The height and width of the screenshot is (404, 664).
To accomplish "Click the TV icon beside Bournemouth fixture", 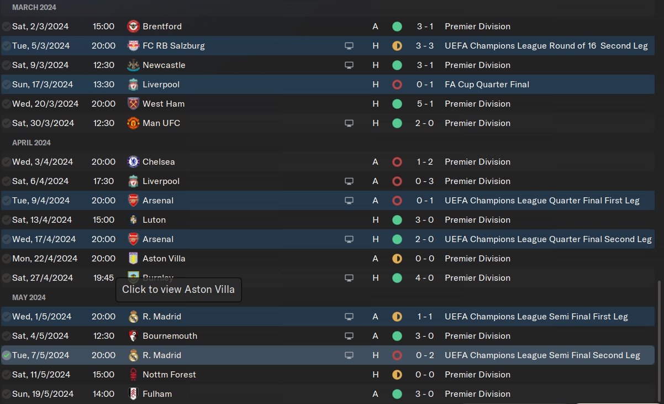I will coord(349,336).
